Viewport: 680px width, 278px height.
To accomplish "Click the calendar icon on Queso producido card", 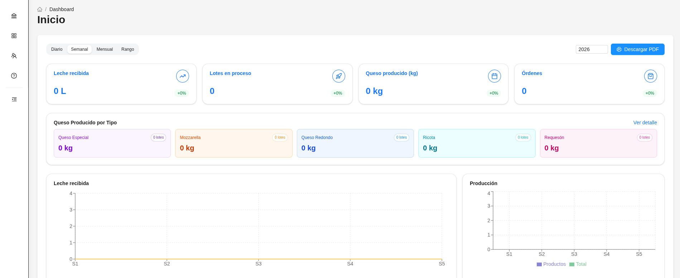I will click(495, 76).
